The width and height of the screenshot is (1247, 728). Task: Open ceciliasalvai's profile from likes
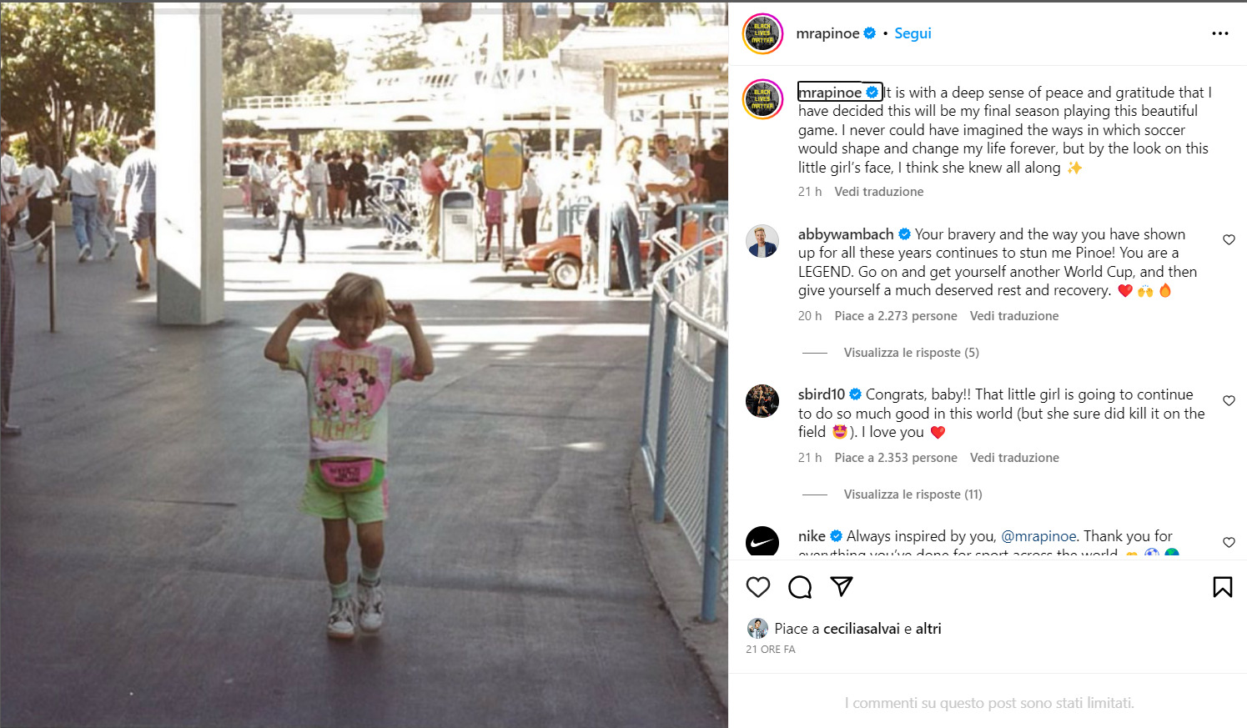[x=862, y=629]
